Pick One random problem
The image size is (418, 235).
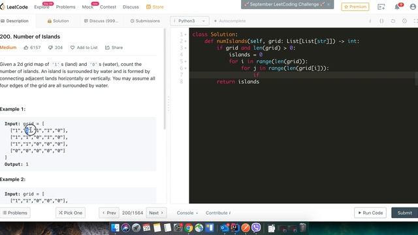tap(71, 213)
